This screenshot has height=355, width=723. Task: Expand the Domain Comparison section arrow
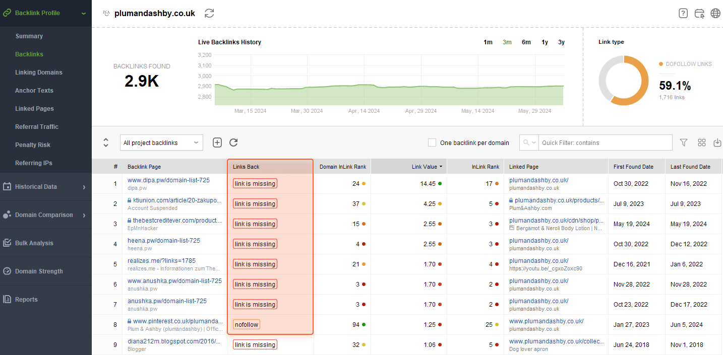click(84, 215)
